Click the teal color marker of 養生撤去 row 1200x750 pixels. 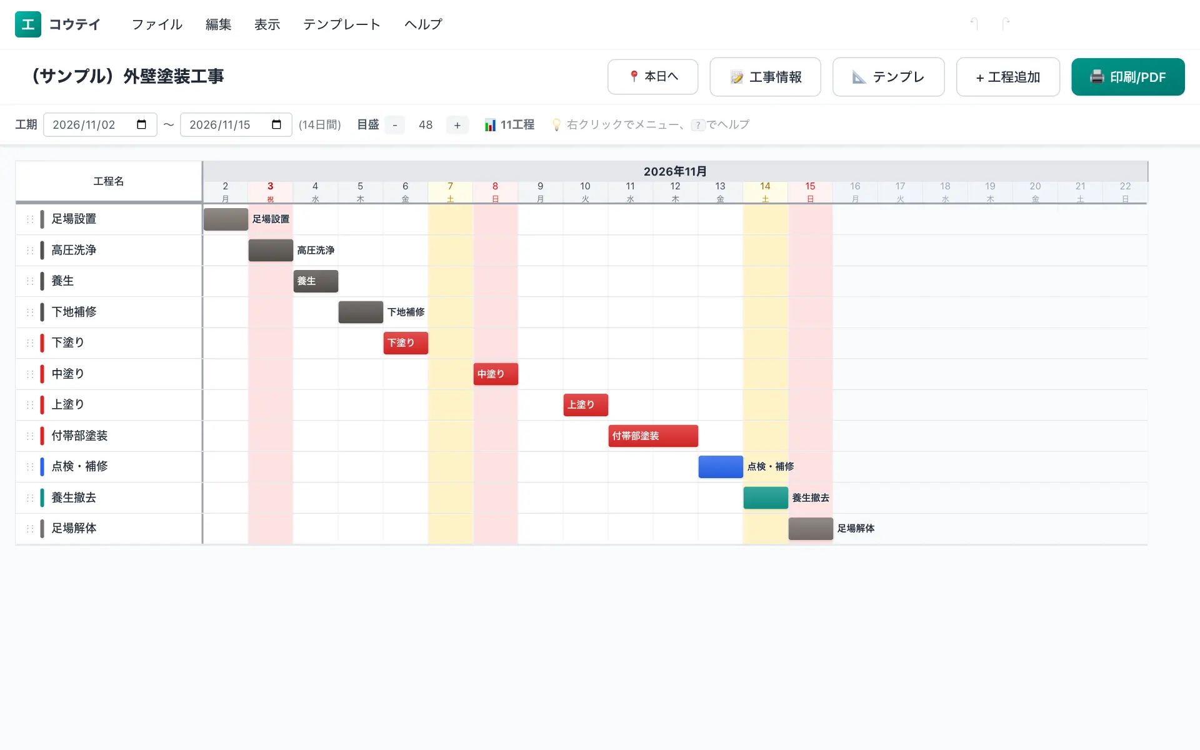click(x=42, y=497)
